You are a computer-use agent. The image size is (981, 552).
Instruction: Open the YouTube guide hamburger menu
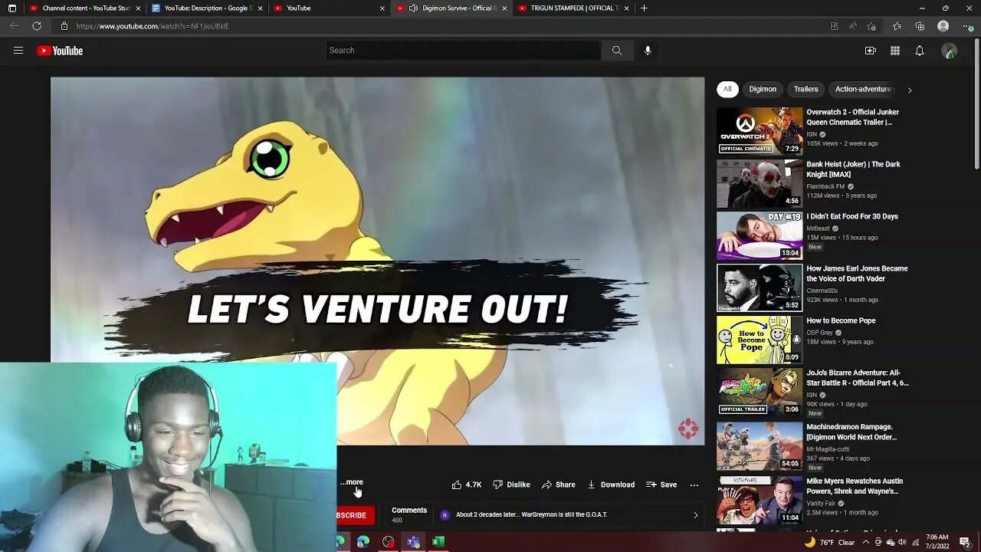pyautogui.click(x=18, y=51)
